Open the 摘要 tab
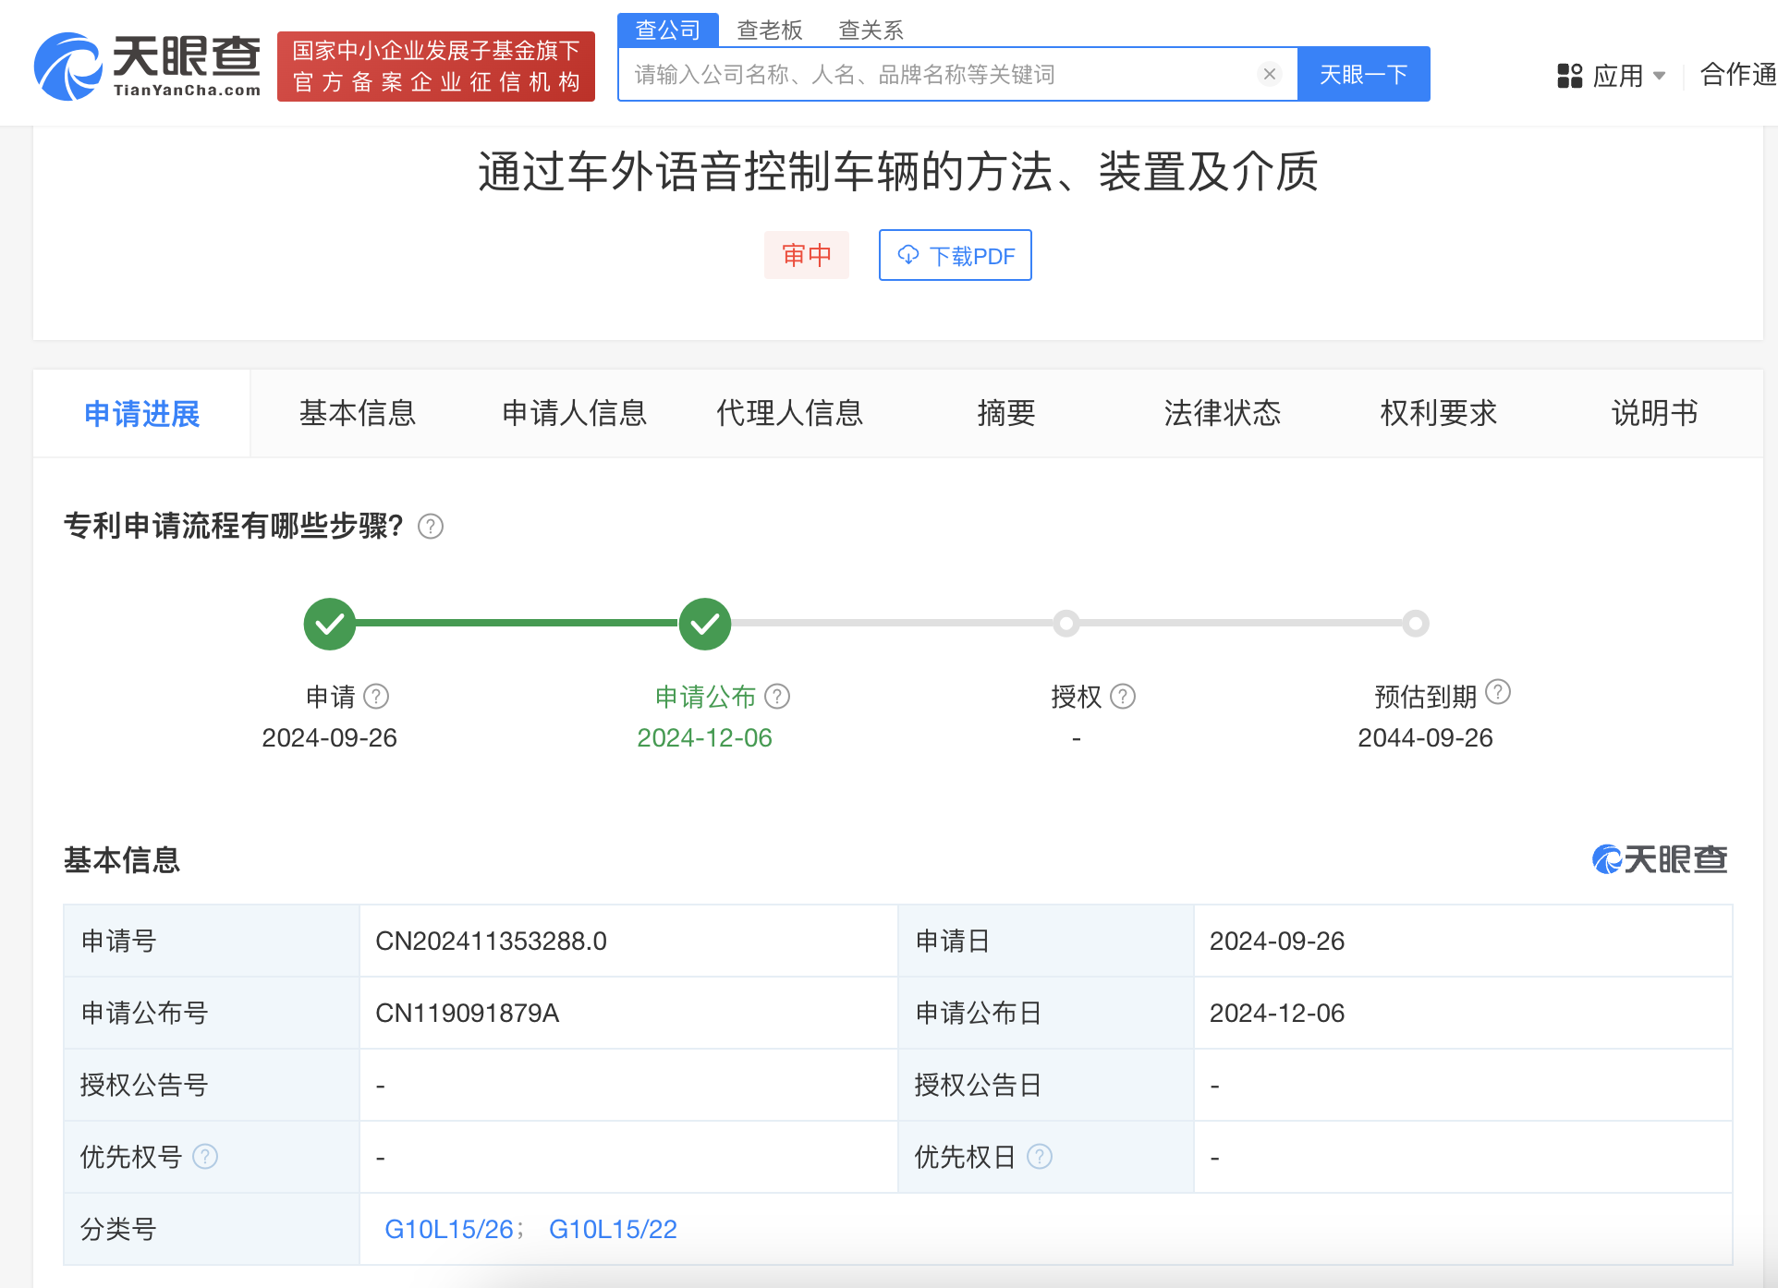The height and width of the screenshot is (1288, 1778). pyautogui.click(x=1004, y=413)
